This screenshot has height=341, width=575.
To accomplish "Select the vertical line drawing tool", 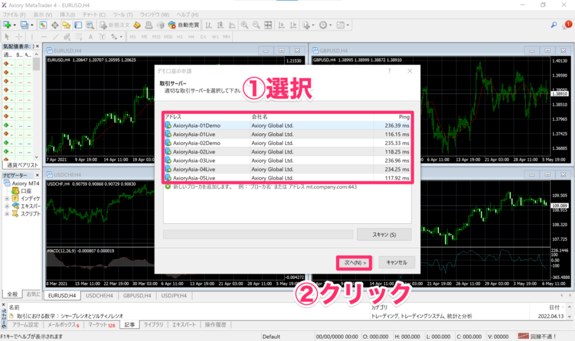I will [32, 36].
